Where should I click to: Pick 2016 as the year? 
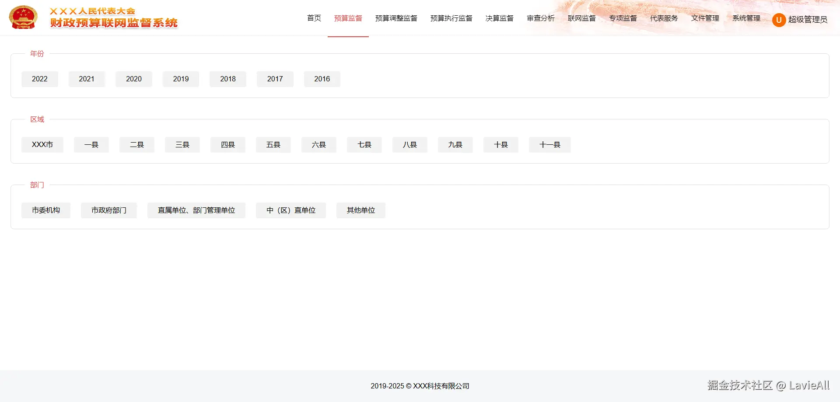pyautogui.click(x=322, y=79)
